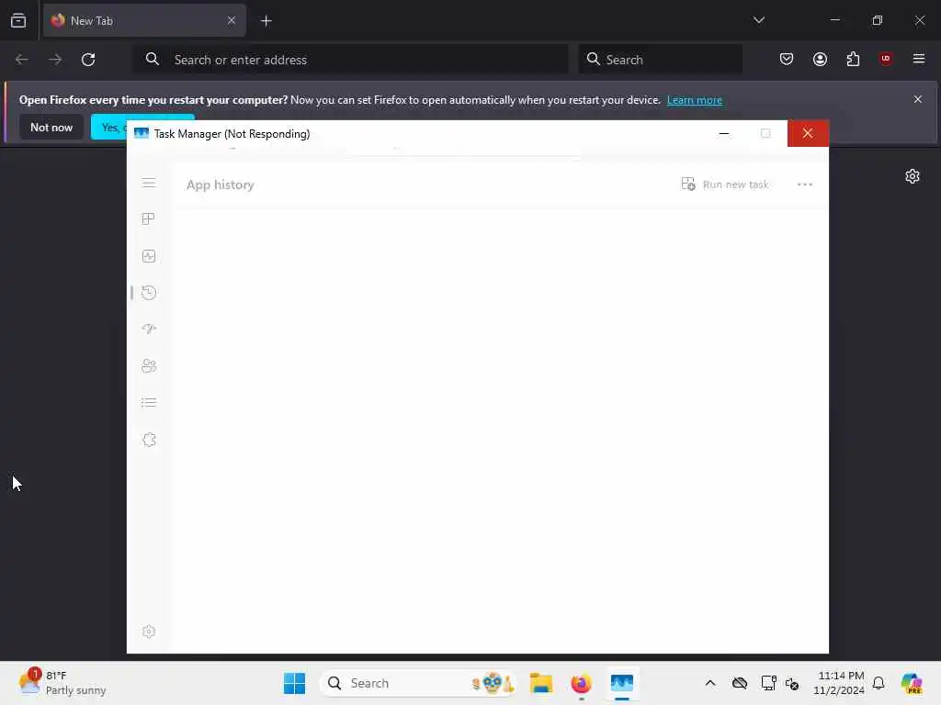Open Firefox View icon left of tabs

click(x=18, y=20)
